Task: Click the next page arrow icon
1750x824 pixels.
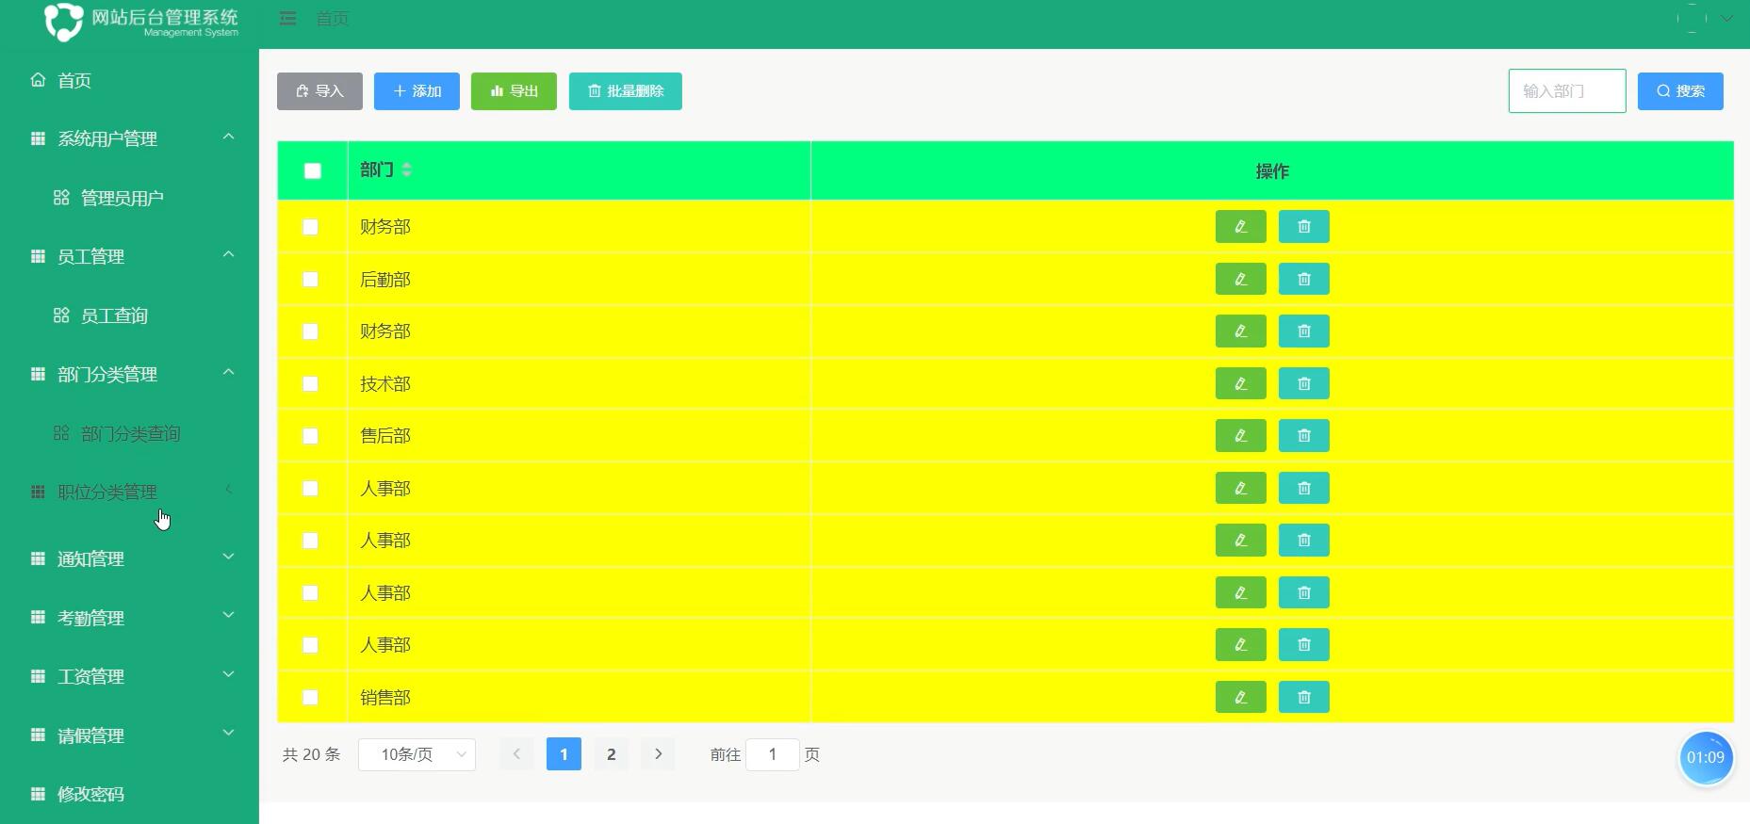Action: click(658, 754)
